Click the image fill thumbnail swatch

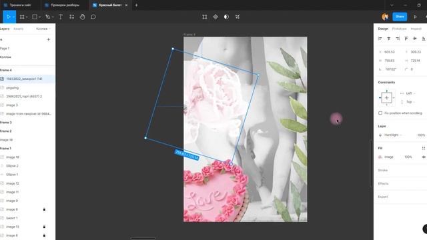point(380,157)
